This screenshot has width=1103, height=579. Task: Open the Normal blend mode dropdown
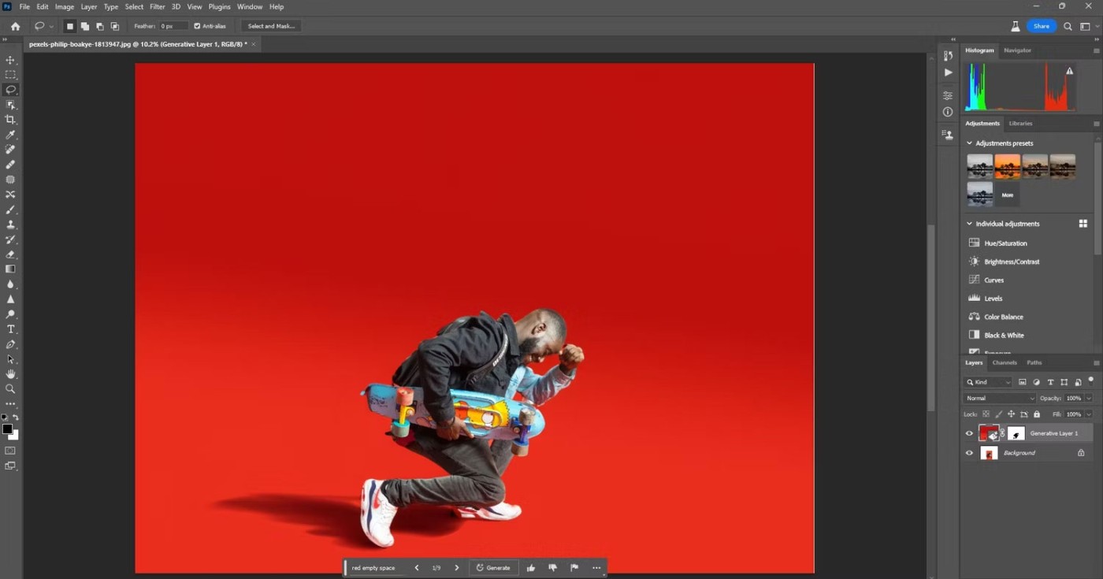click(1000, 399)
